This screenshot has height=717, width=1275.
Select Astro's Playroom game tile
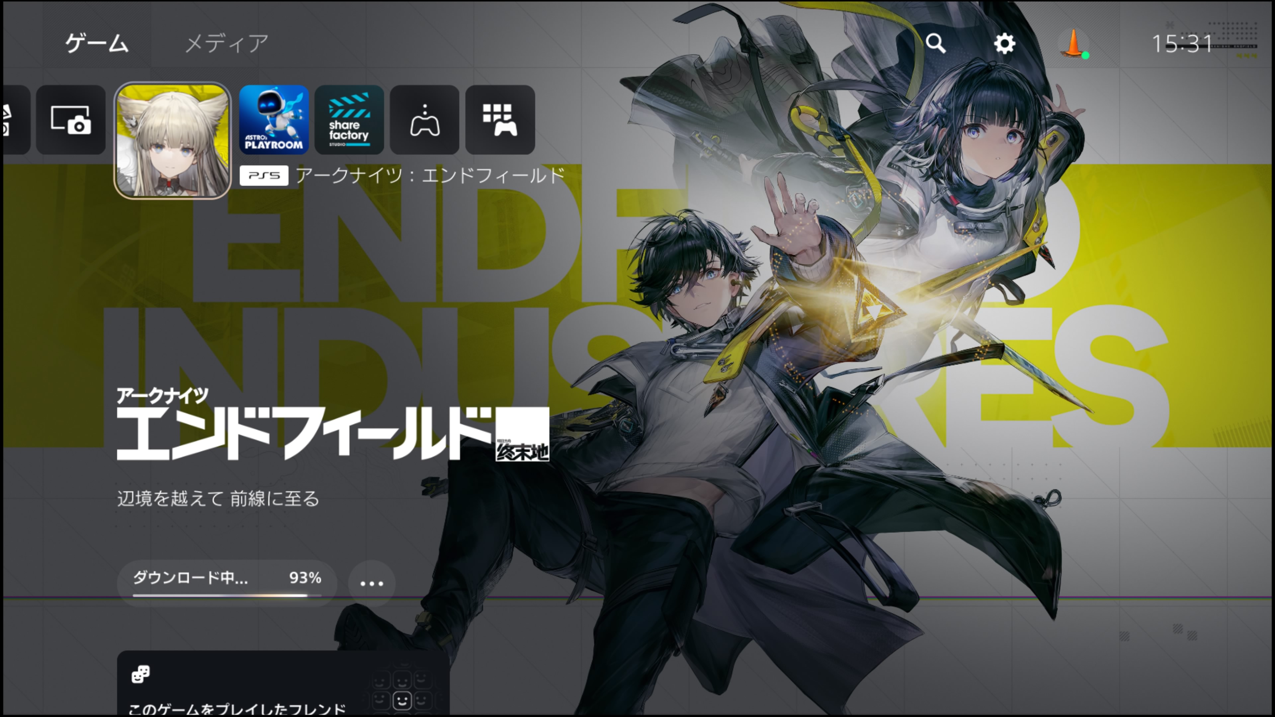274,120
